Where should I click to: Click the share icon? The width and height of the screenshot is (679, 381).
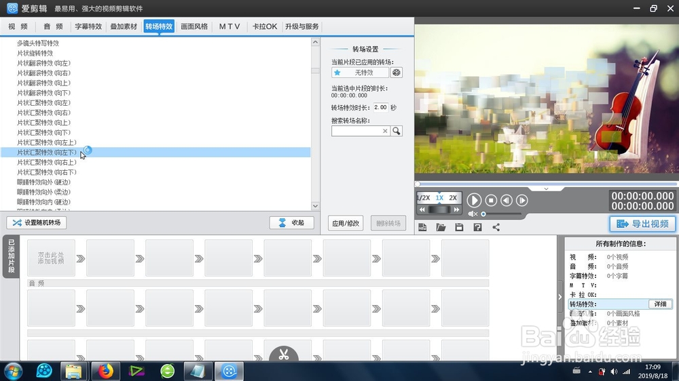tap(496, 228)
